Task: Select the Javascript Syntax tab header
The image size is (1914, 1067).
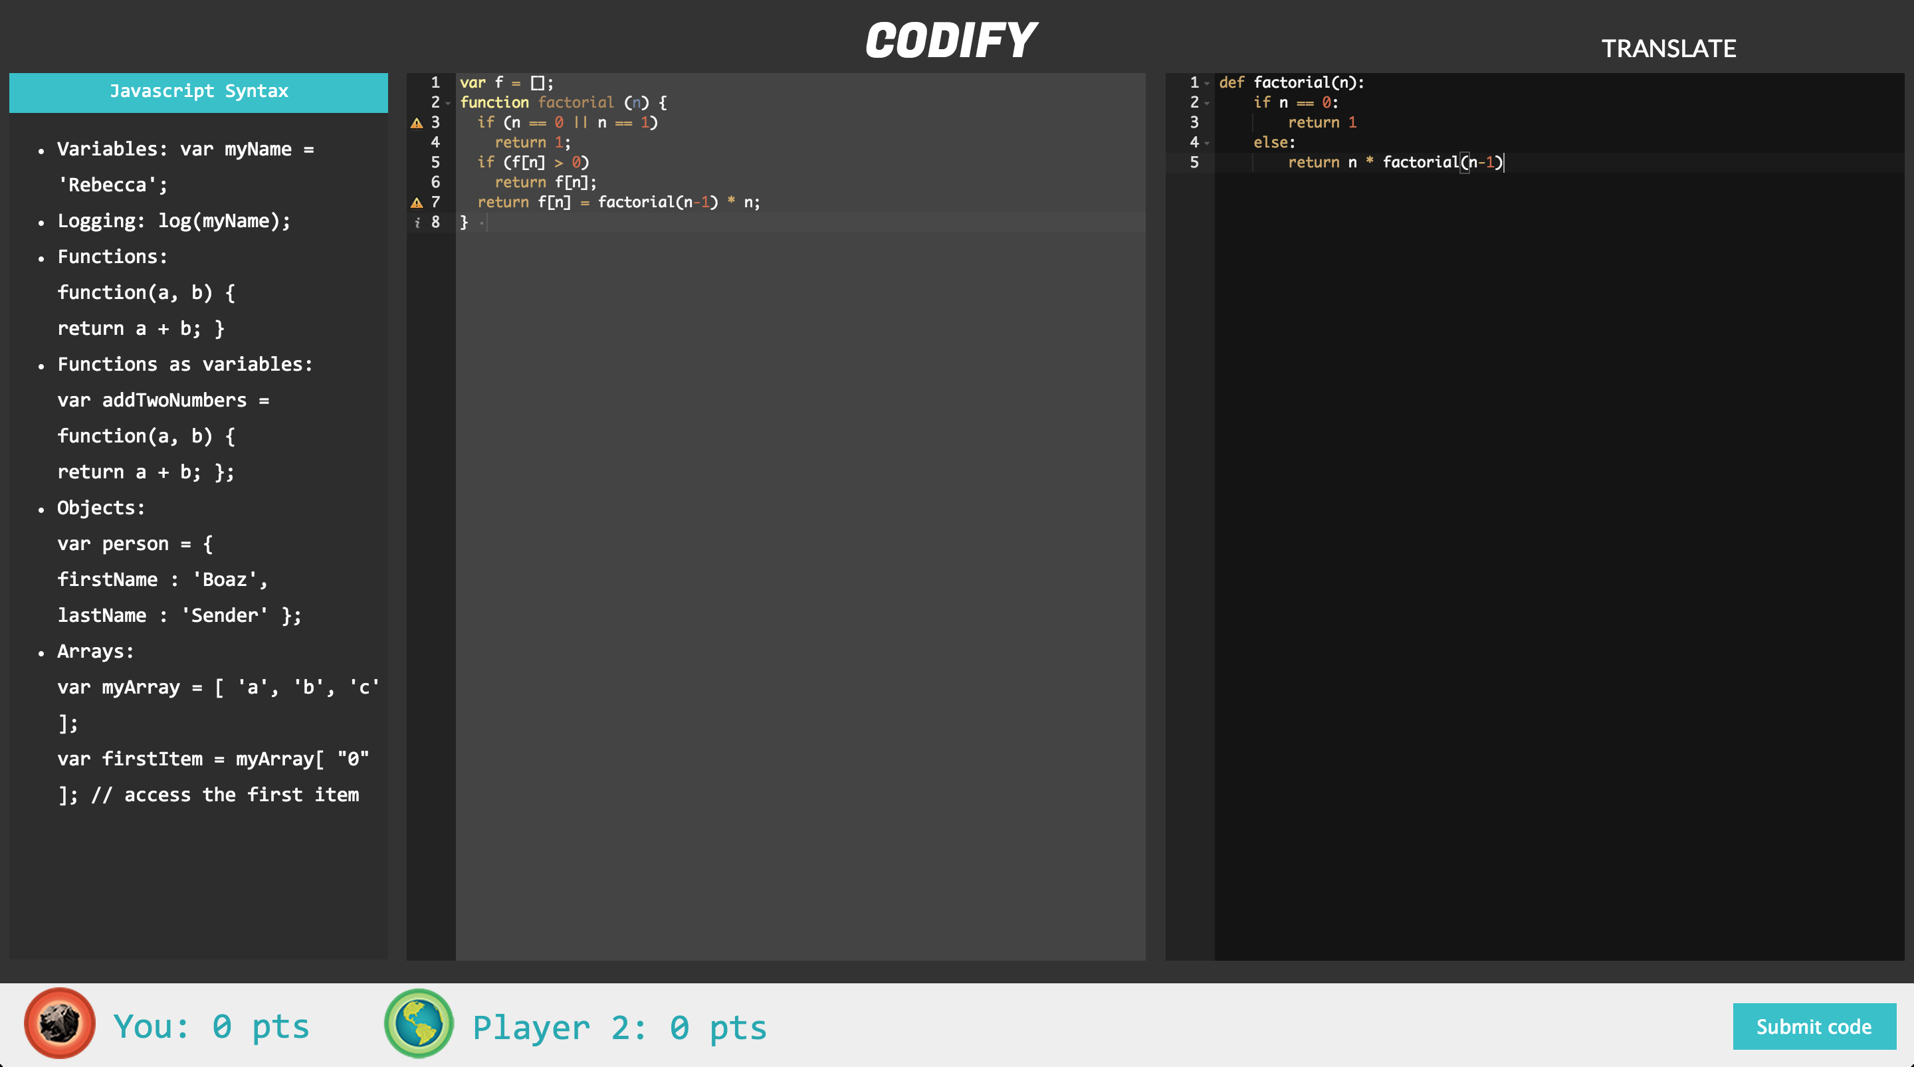Action: coord(199,92)
